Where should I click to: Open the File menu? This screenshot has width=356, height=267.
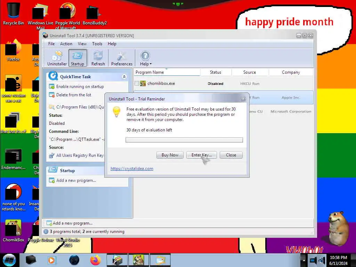point(51,43)
